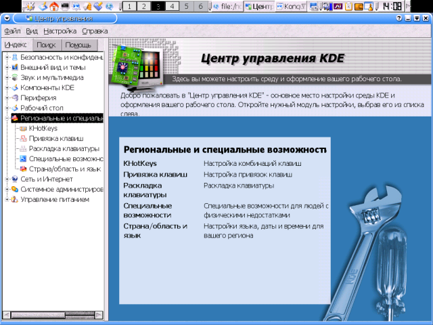Click the Внешний вид и темы icon

click(15, 68)
